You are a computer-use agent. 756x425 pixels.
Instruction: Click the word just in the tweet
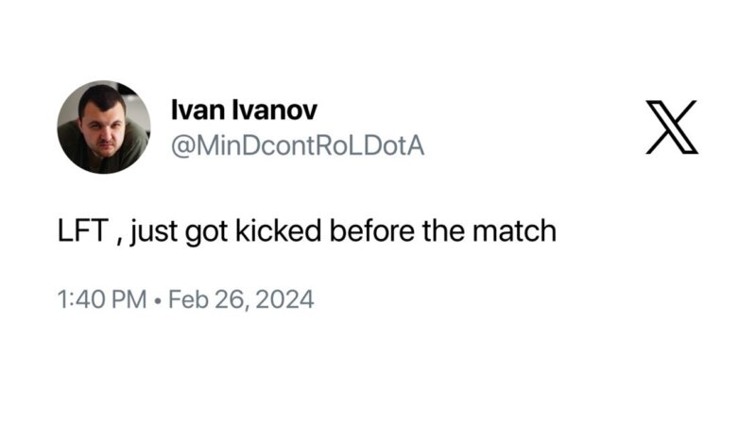click(x=154, y=231)
